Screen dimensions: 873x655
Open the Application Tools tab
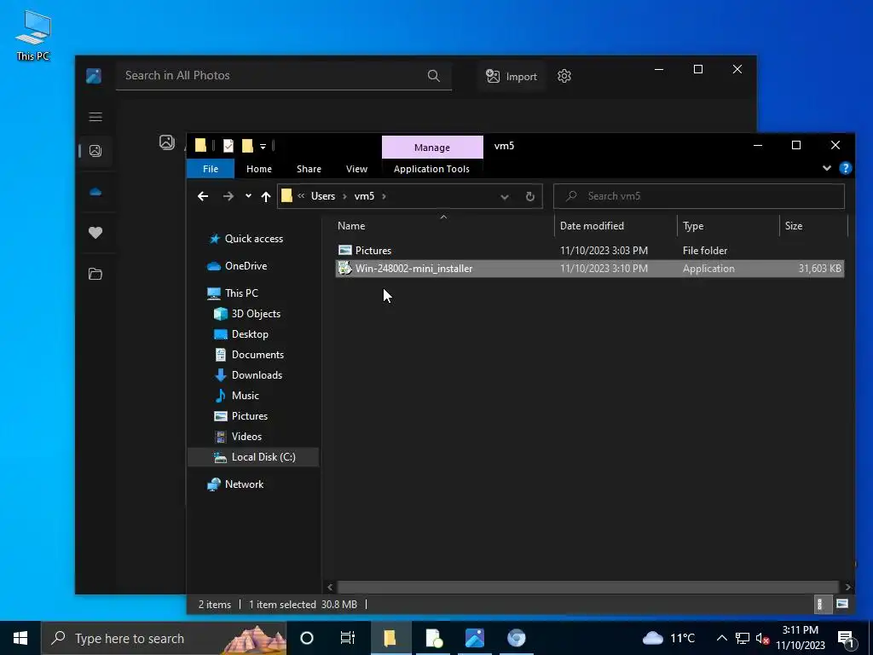point(431,169)
